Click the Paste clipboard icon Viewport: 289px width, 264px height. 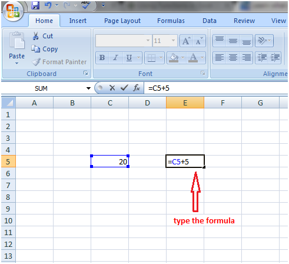[17, 40]
